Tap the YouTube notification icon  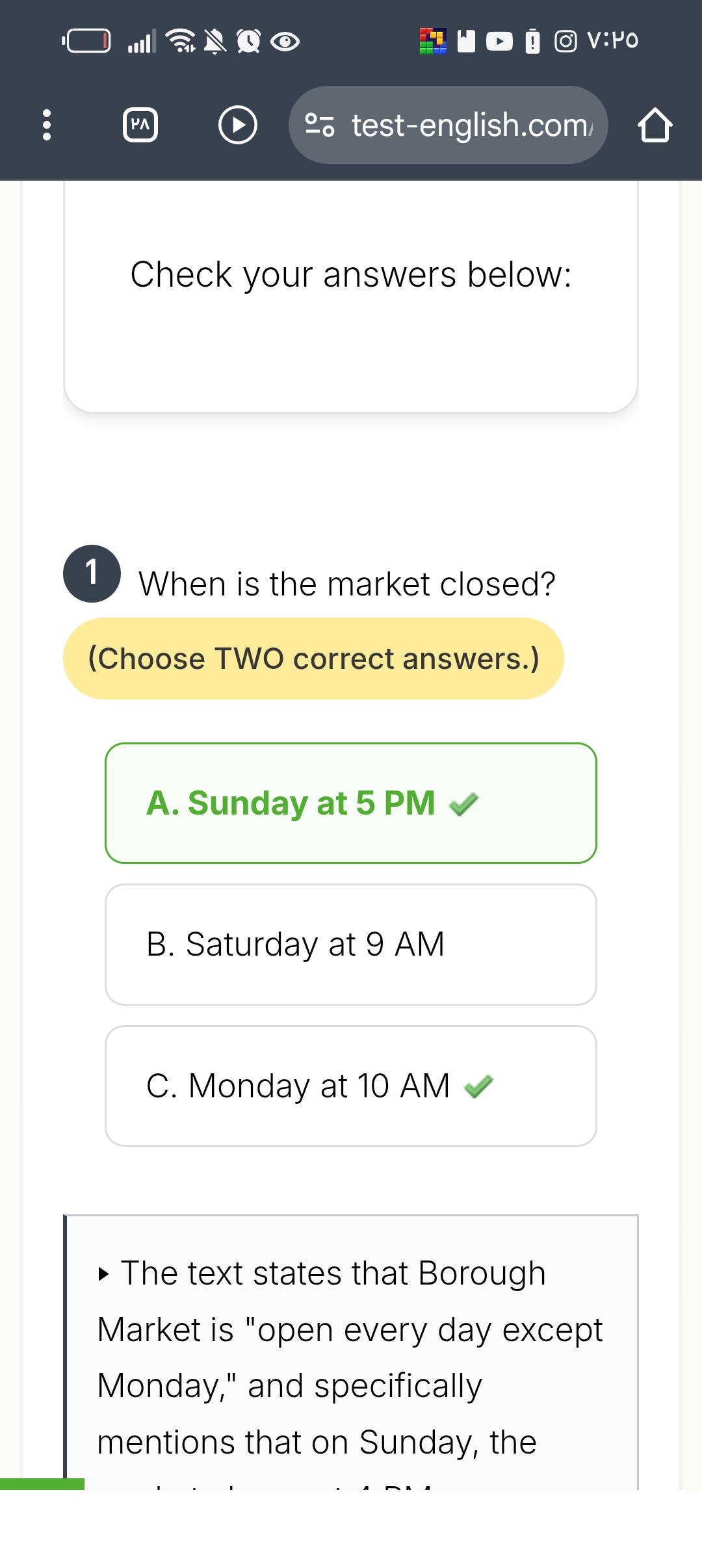pos(499,42)
